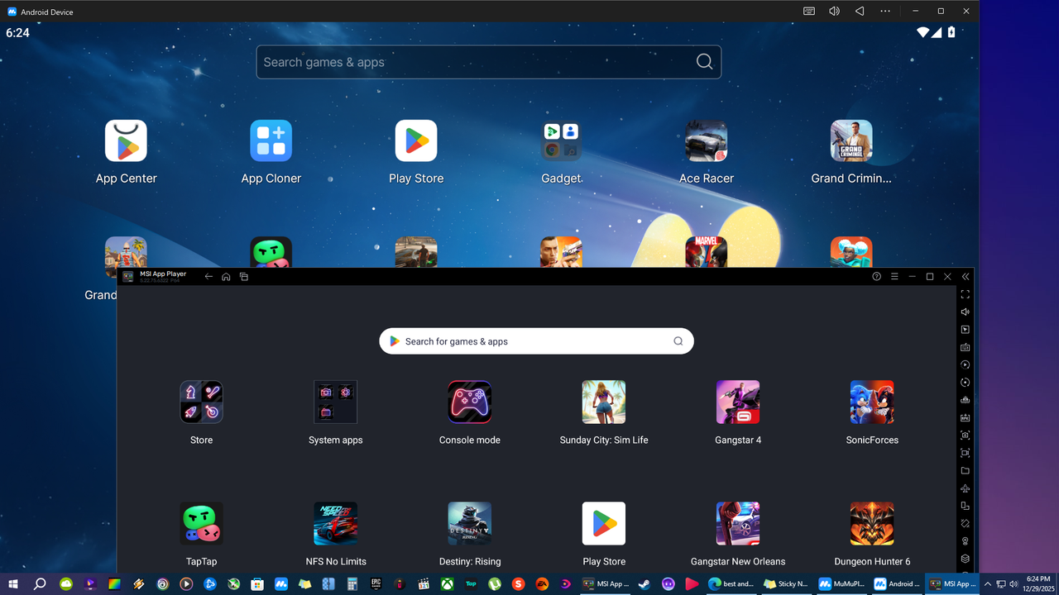
Task: Launch Sunday City: Sim Life
Action: [x=604, y=402]
